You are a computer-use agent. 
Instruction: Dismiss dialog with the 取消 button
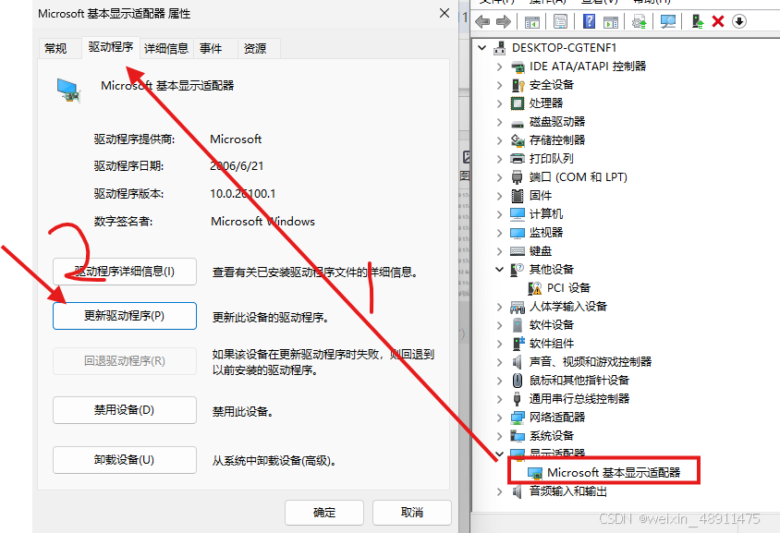[x=412, y=513]
